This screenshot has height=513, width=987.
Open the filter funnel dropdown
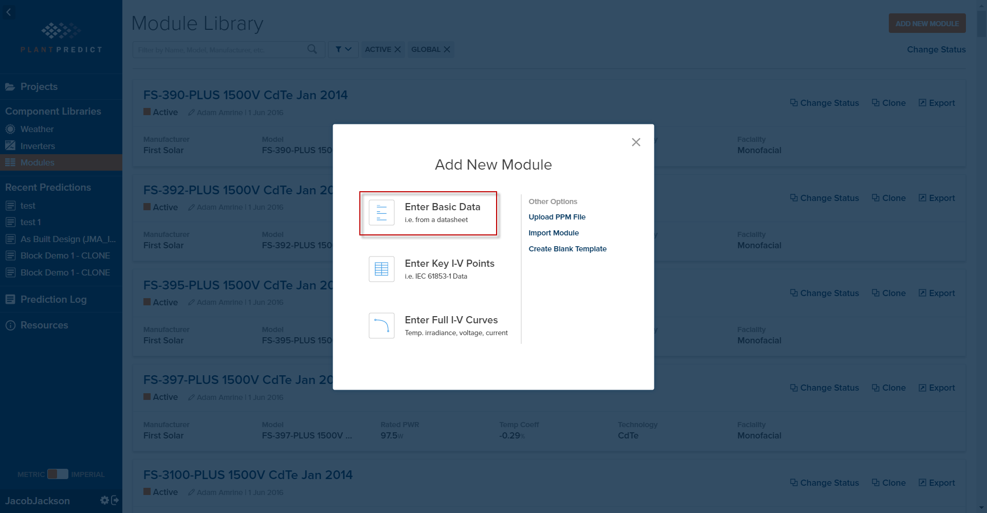343,49
